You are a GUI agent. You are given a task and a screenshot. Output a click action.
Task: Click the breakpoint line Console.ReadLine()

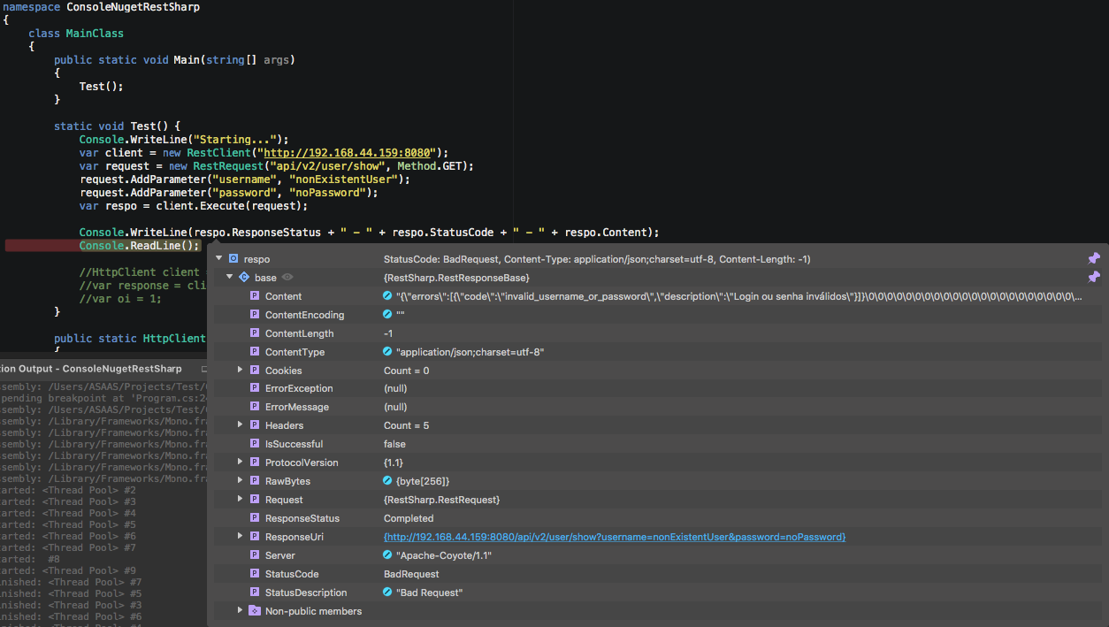(140, 246)
